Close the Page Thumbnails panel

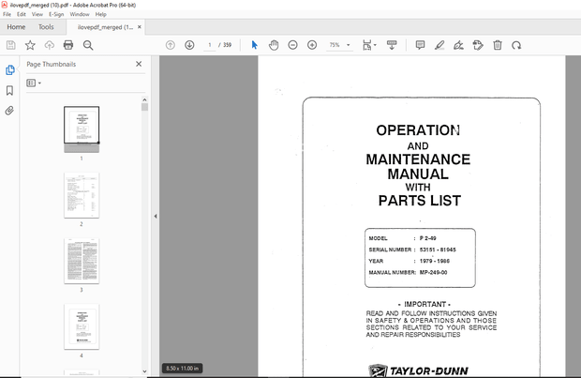[x=139, y=64]
